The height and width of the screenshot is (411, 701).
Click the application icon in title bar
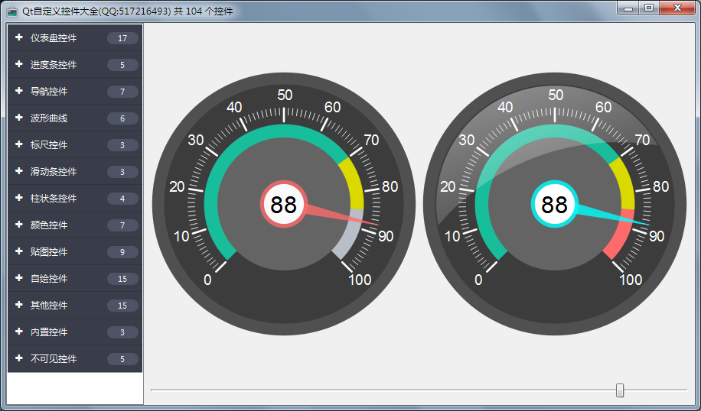point(12,11)
